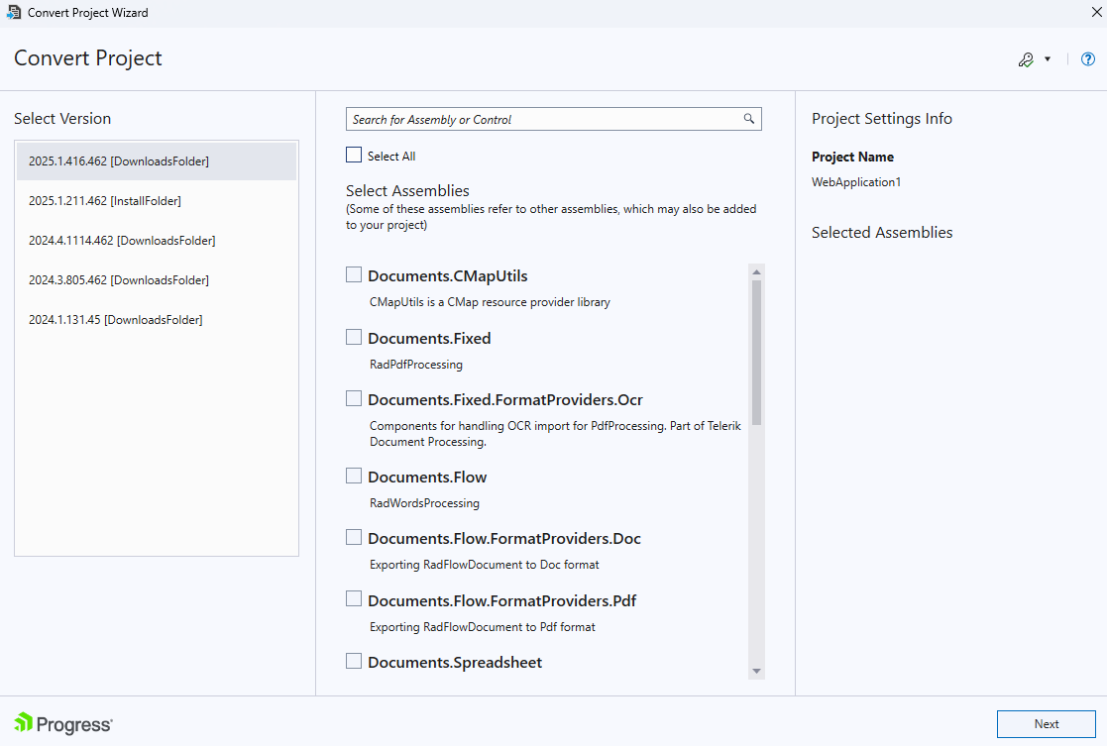
Task: Check the Documents.Flow.FormatProviders.Doc assembly
Action: point(354,536)
